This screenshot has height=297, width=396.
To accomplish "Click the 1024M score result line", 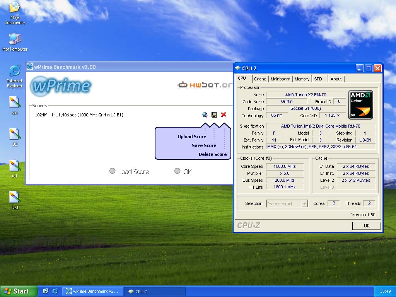I will 79,115.
